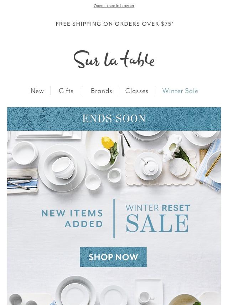Click the free shipping over $75 banner
Image resolution: width=228 pixels, height=305 pixels.
coord(114,24)
